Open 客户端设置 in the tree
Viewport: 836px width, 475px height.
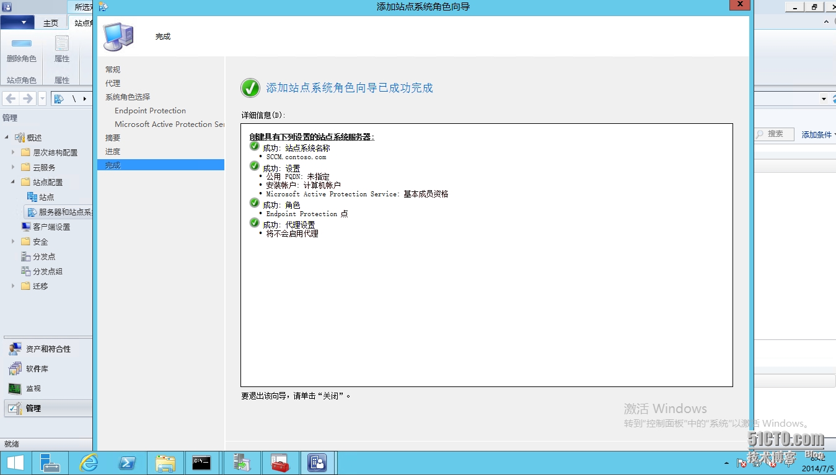point(51,227)
